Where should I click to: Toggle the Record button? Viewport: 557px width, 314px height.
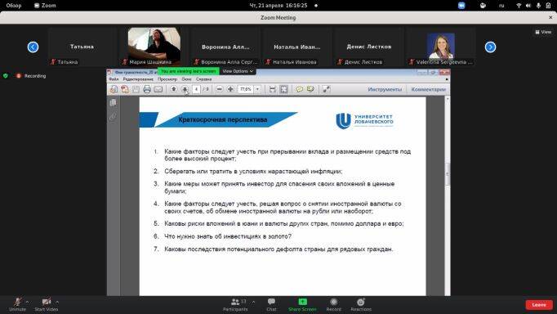point(333,304)
